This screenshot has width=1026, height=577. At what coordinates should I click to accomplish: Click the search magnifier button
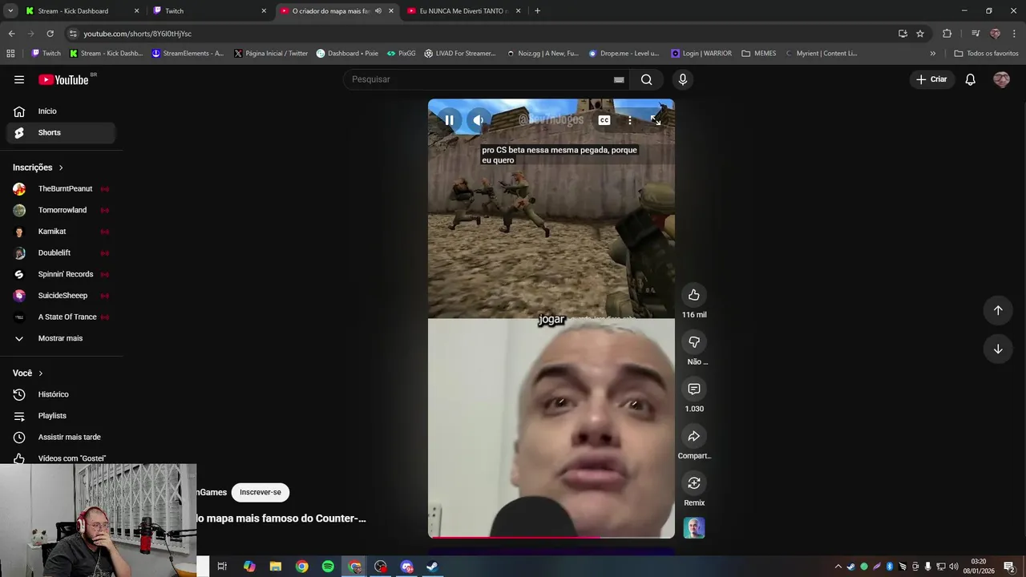click(x=646, y=79)
